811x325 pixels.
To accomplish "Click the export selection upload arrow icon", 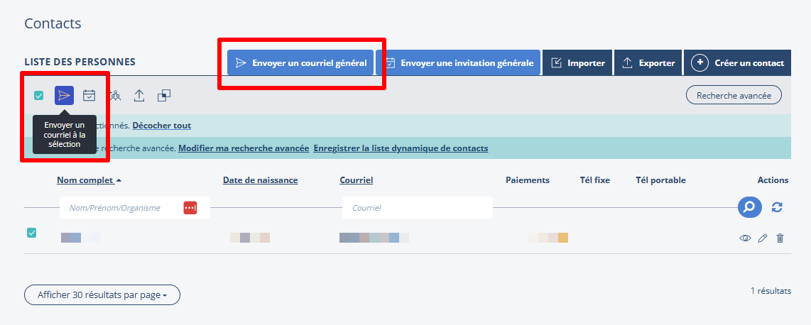I will pyautogui.click(x=139, y=95).
